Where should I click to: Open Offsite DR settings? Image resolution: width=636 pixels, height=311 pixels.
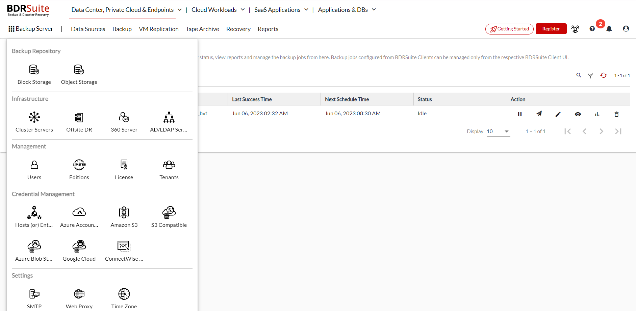79,122
